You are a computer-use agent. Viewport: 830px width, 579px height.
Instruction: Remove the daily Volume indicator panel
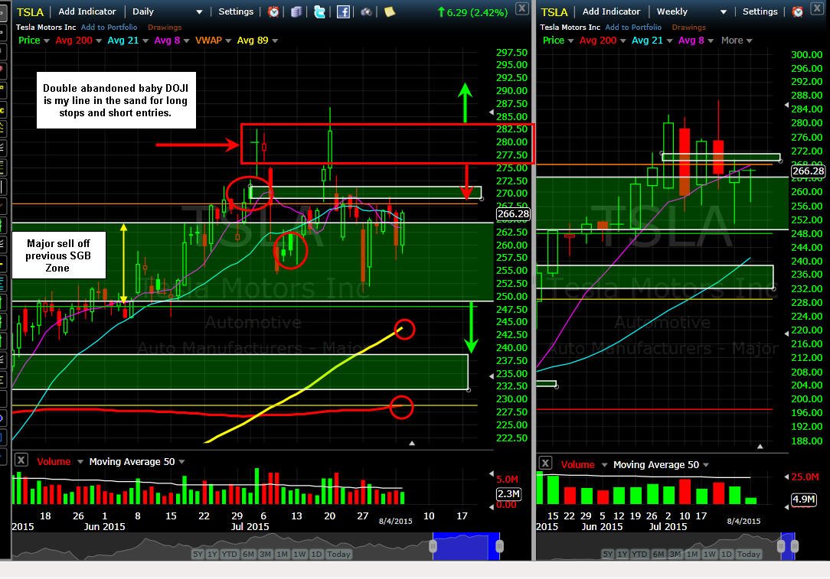click(x=21, y=460)
